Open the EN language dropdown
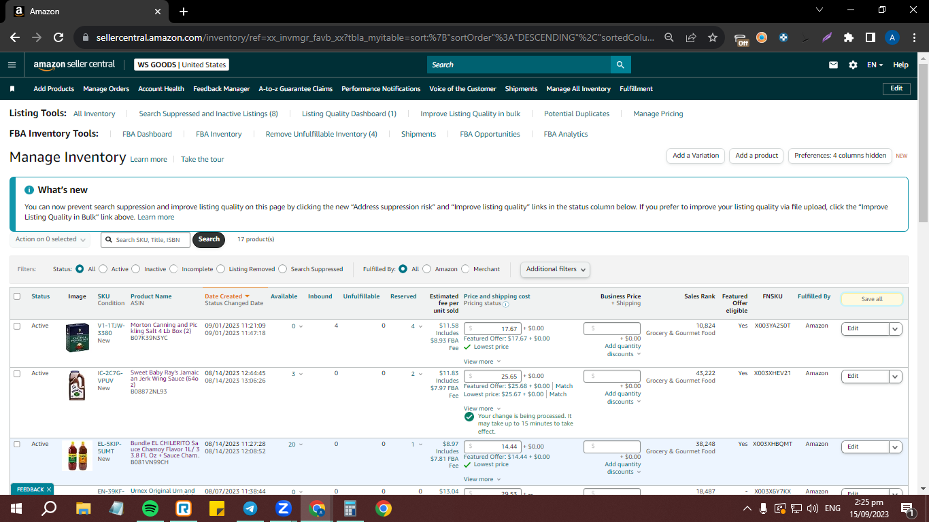The height and width of the screenshot is (522, 929). point(875,65)
